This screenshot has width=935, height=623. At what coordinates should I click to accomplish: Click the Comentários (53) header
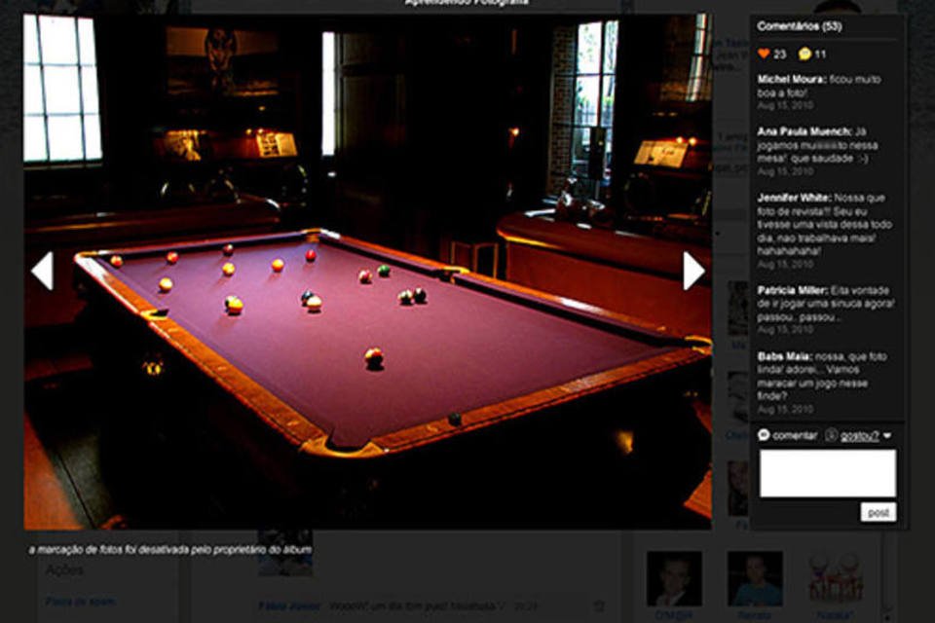pos(800,26)
